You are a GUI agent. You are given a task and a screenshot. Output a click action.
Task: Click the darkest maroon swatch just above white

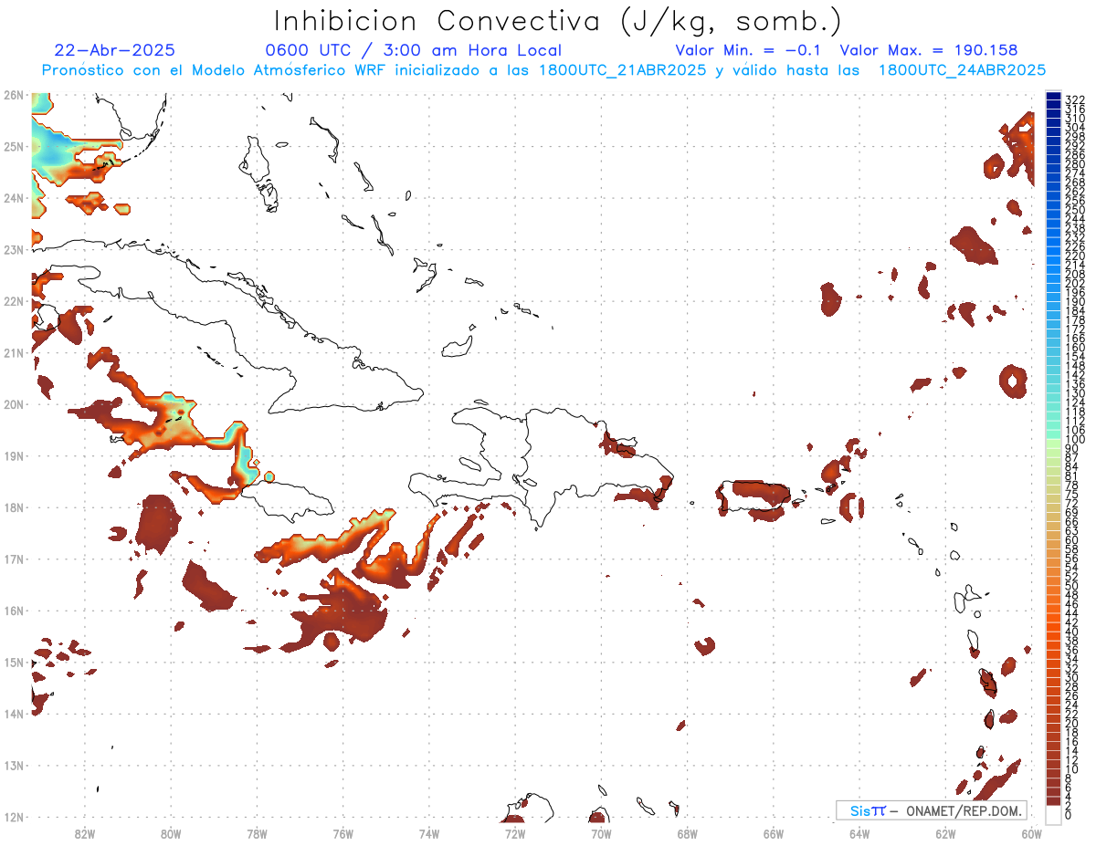(1054, 800)
